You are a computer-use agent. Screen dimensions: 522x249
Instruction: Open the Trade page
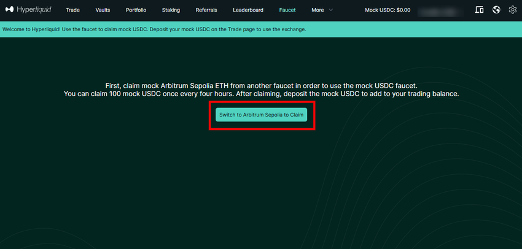point(72,10)
